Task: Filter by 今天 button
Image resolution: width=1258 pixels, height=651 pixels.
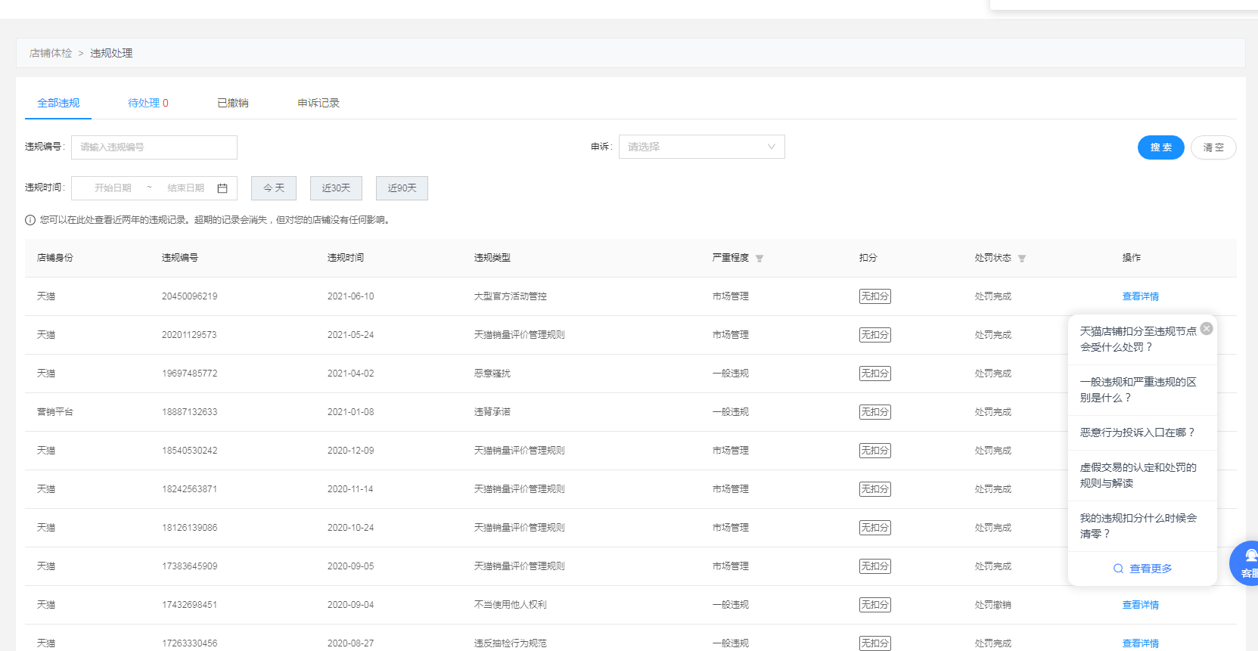Action: coord(274,188)
